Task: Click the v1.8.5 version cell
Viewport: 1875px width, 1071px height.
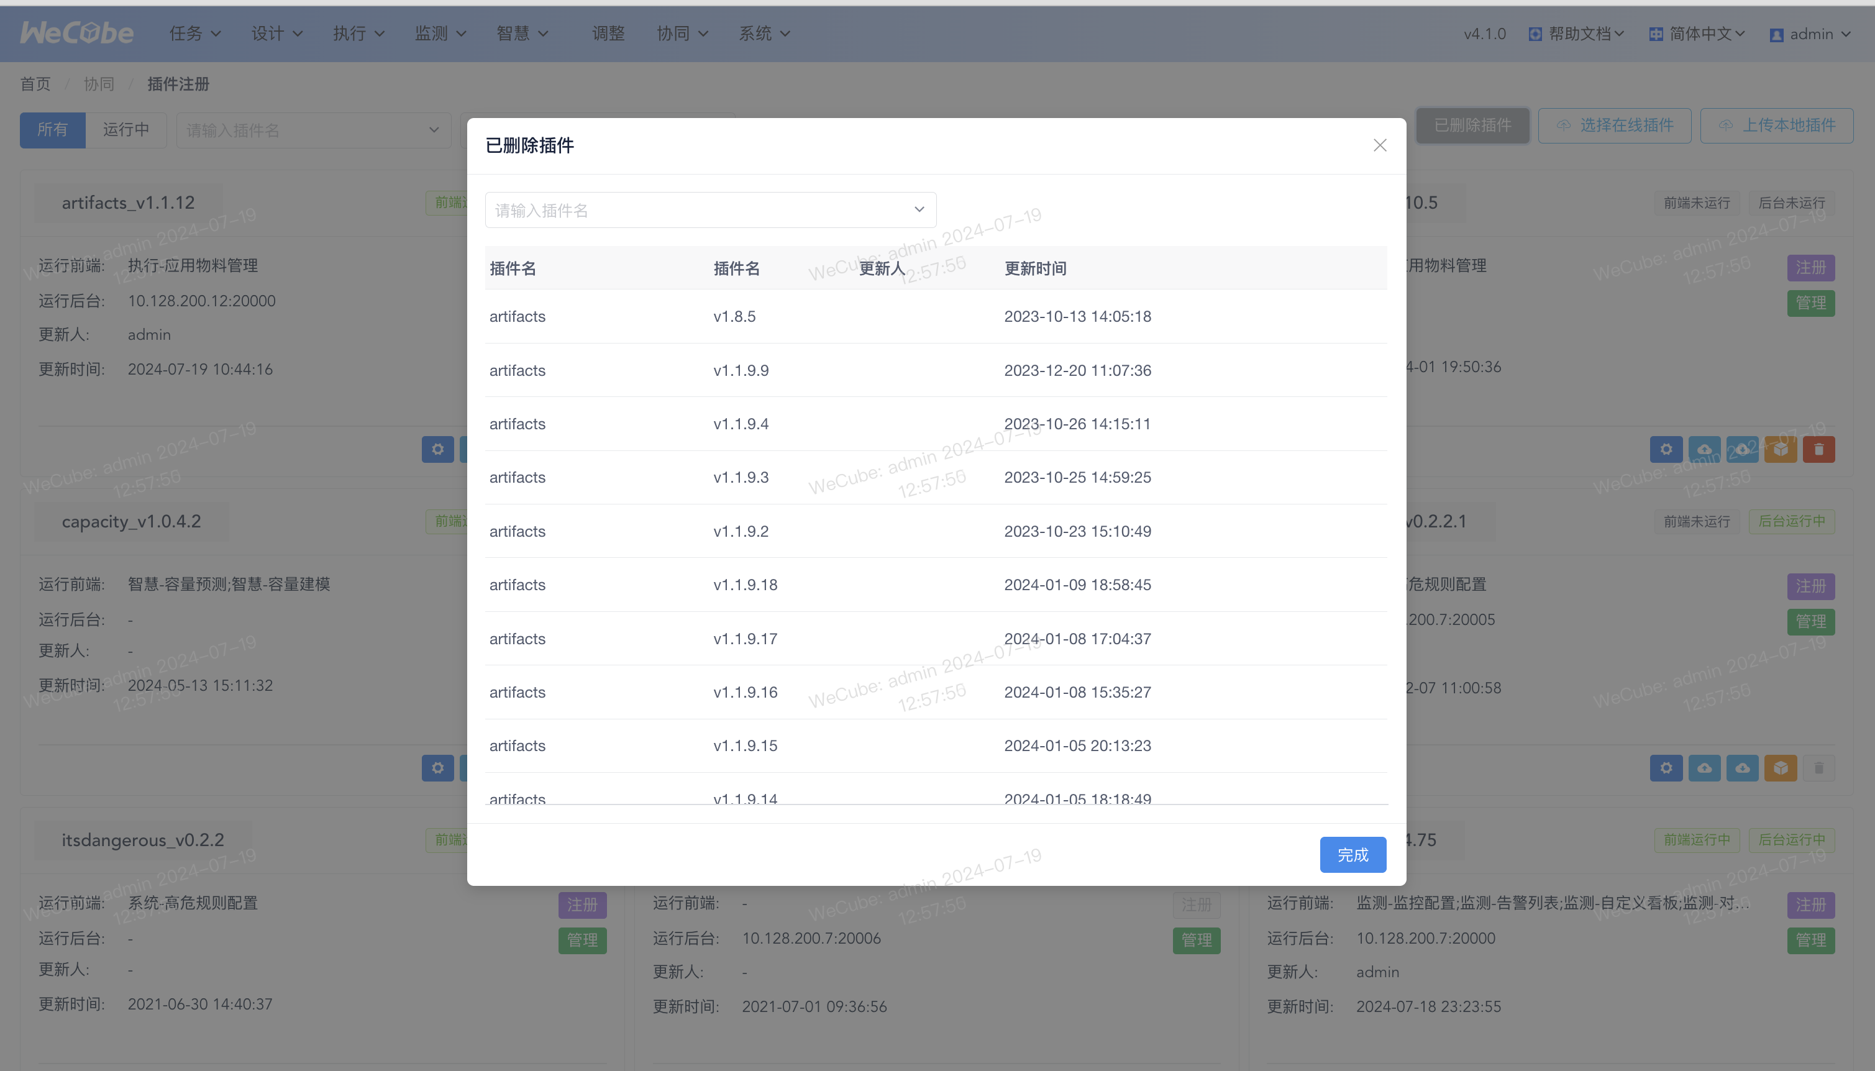Action: tap(734, 316)
